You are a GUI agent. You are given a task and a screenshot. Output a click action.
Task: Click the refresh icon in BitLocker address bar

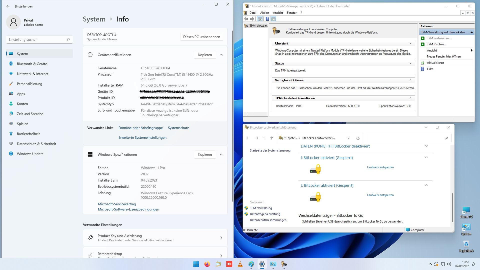tap(358, 138)
